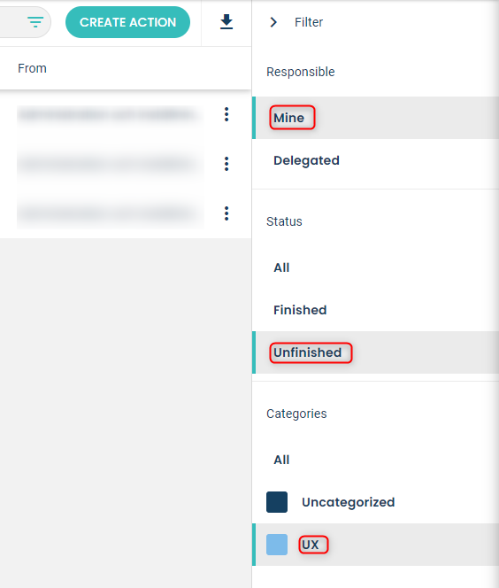Choose All under Categories

[x=281, y=460]
